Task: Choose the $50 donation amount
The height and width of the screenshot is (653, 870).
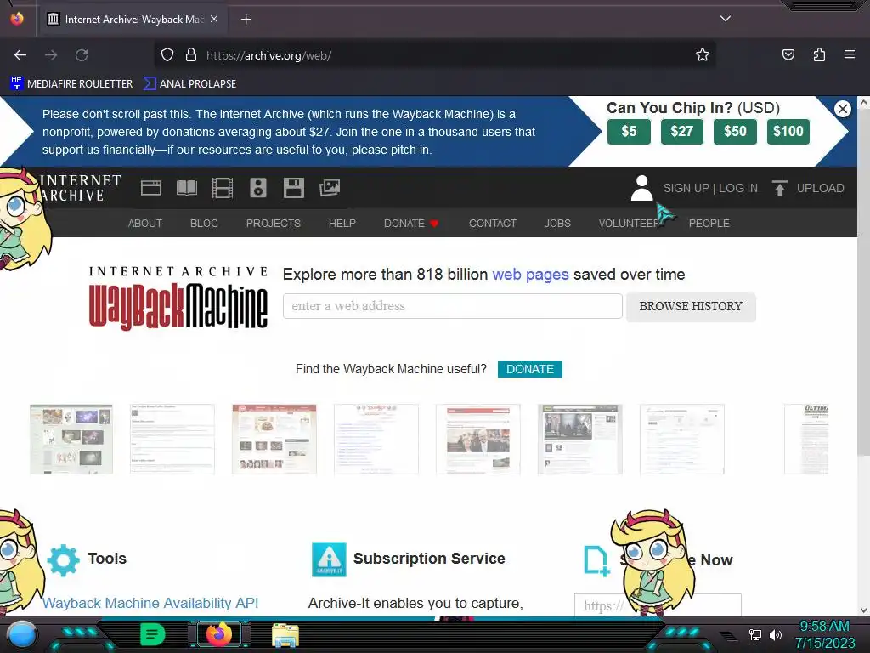Action: [x=735, y=132]
